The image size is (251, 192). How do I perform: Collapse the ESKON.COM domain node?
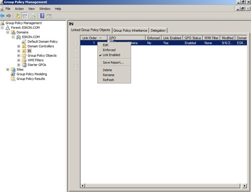(x=13, y=37)
